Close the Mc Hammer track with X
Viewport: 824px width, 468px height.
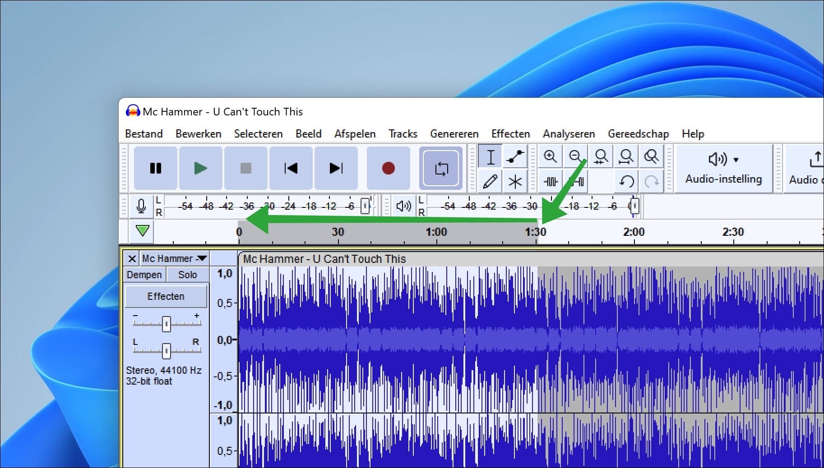132,259
